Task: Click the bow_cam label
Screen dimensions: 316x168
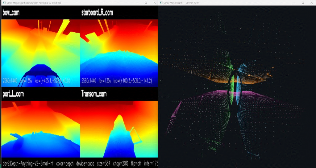Action: point(11,13)
